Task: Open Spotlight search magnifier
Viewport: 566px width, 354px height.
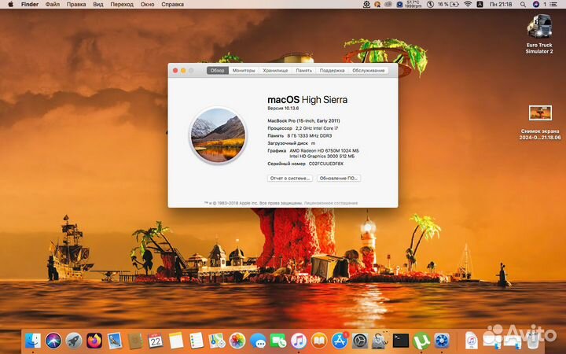Action: 523,5
